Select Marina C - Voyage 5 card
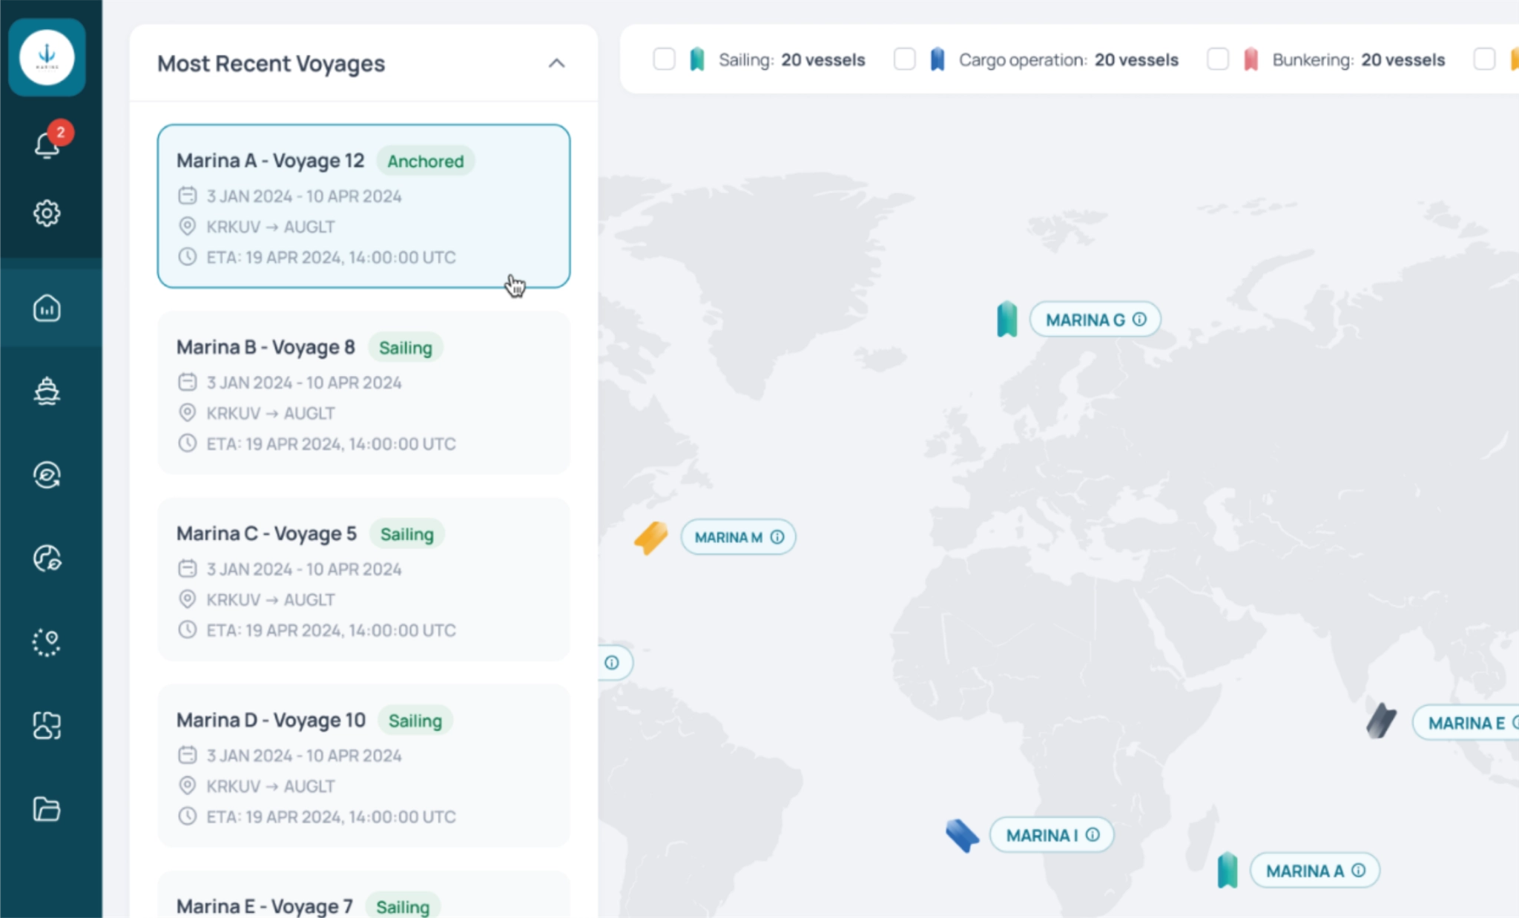Screen dimensions: 1519x918 [x=363, y=580]
